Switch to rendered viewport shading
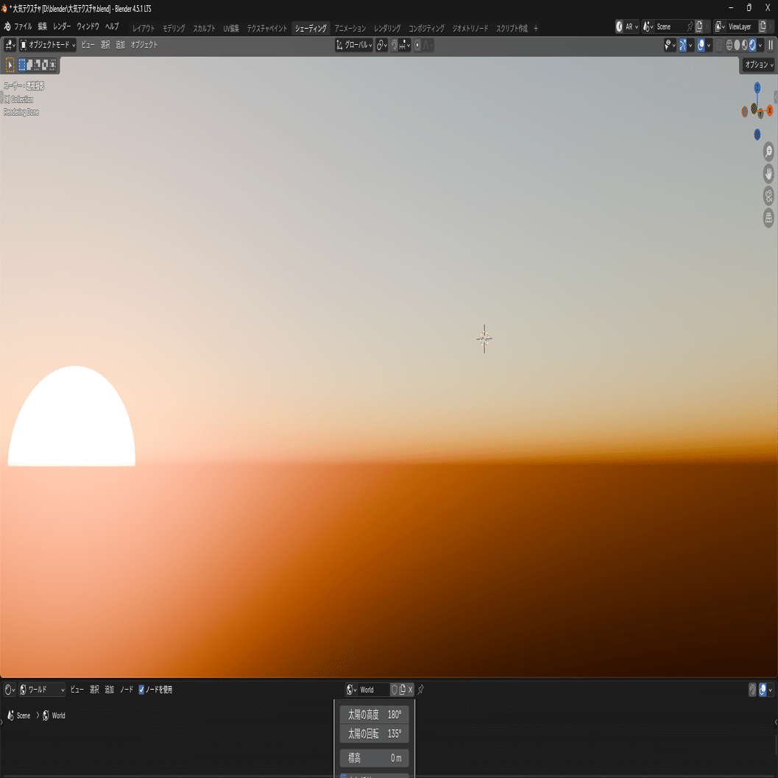 pyautogui.click(x=753, y=46)
